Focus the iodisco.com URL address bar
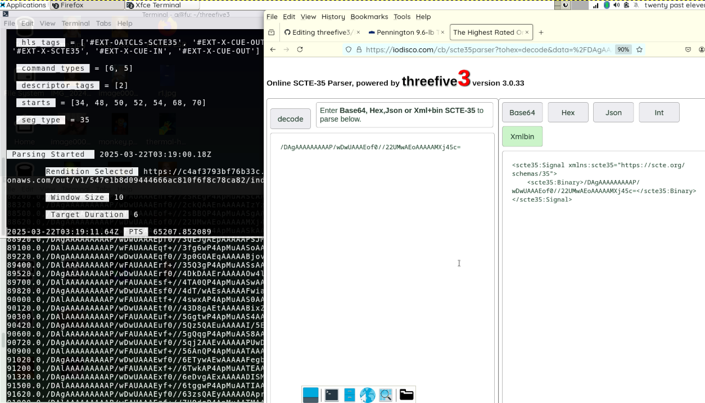Screen dimensions: 705x403 pyautogui.click(x=487, y=49)
